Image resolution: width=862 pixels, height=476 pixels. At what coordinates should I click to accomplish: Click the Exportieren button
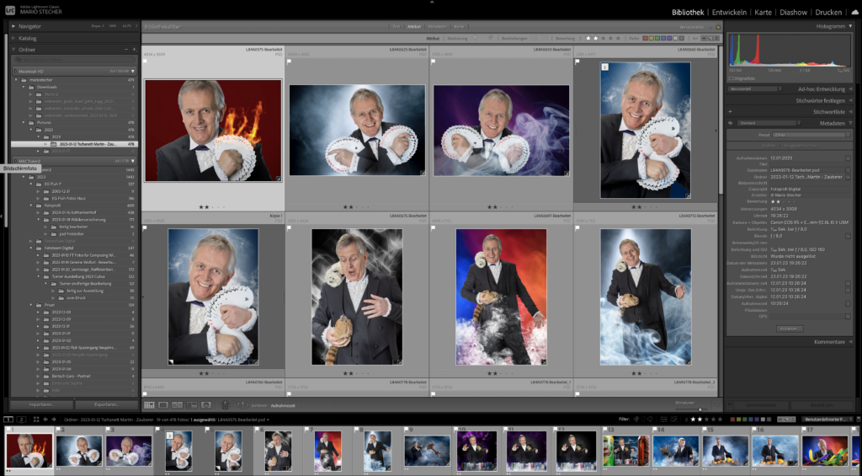(x=106, y=404)
